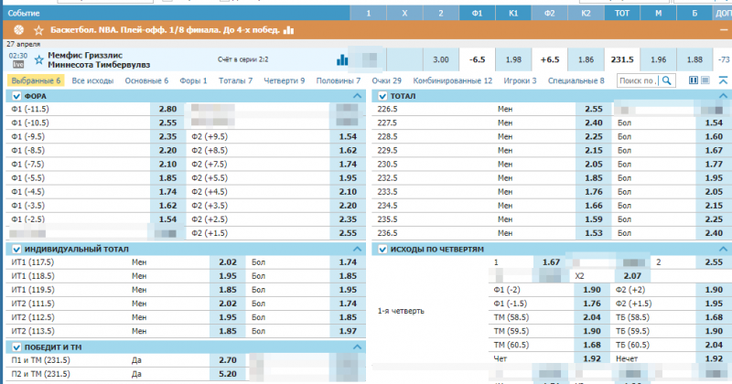Open match statistics bar chart icon
Viewport: 732px width, 384px height.
pyautogui.click(x=342, y=60)
